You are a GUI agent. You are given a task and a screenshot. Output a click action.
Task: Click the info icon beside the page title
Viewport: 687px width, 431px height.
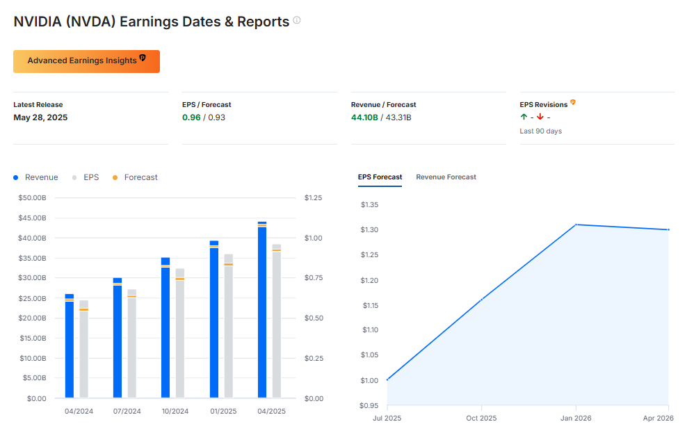click(x=297, y=19)
